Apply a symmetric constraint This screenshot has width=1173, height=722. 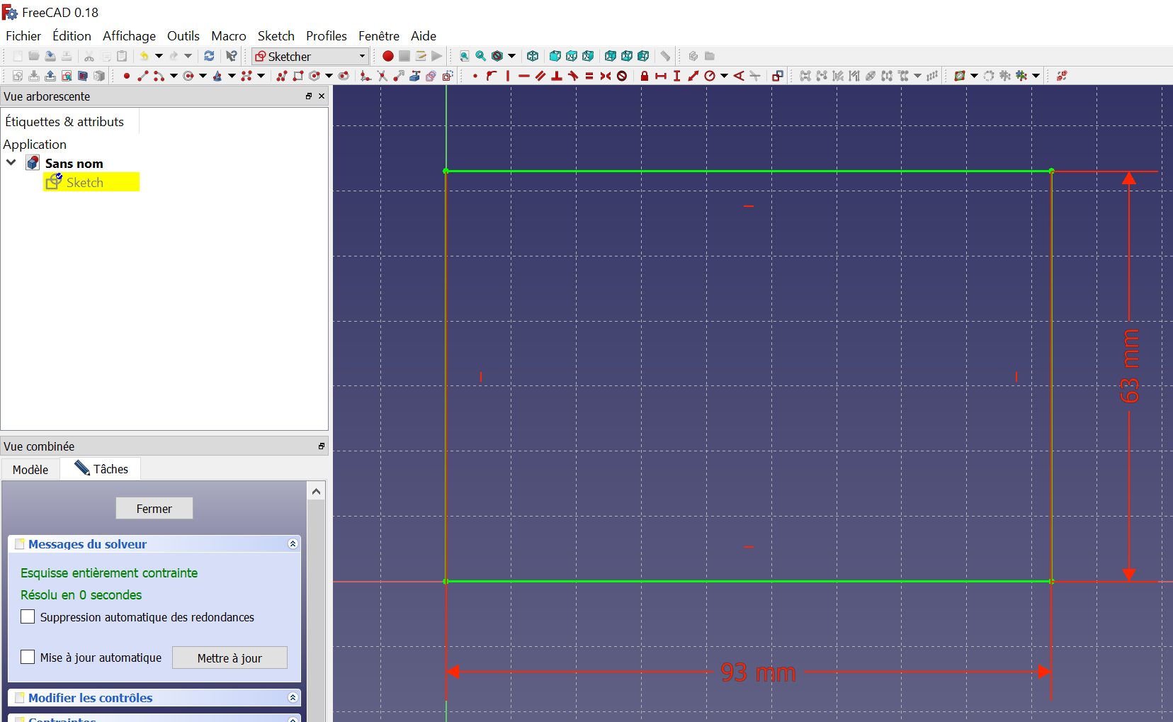[x=606, y=76]
